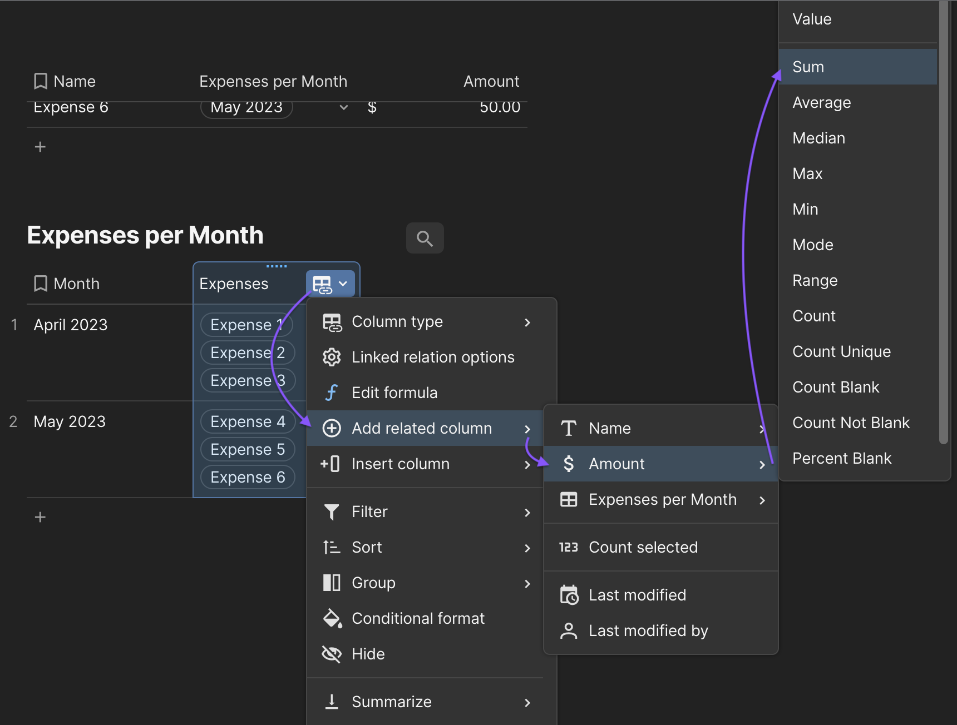Click the Expenses column type relation icon
Screen dimensions: 957x725
323,284
